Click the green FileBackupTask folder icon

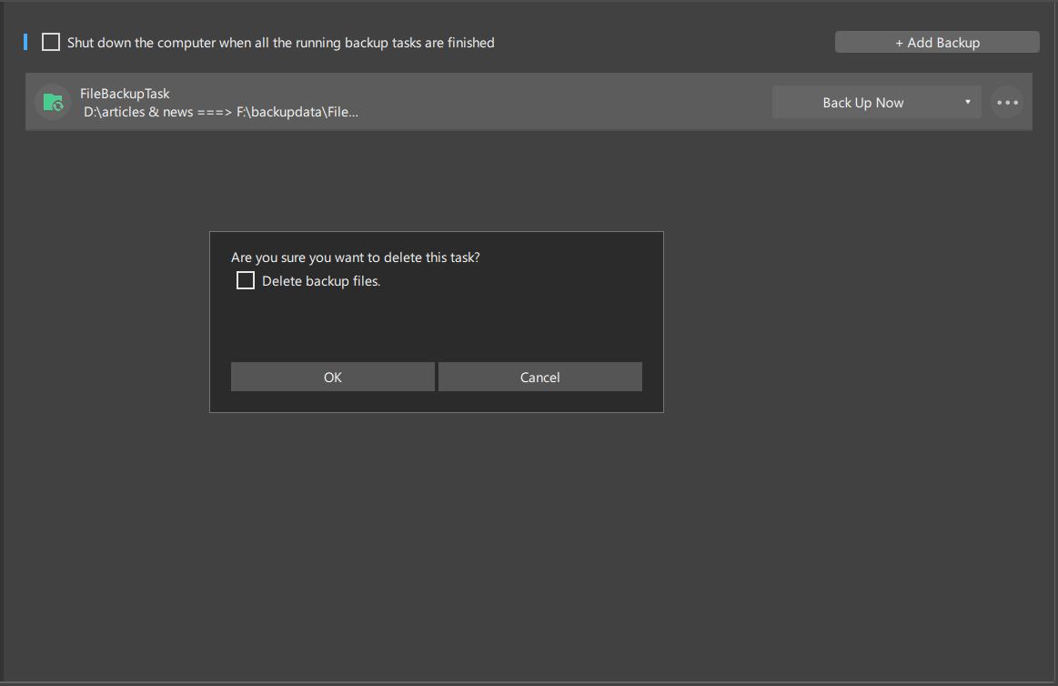click(53, 103)
